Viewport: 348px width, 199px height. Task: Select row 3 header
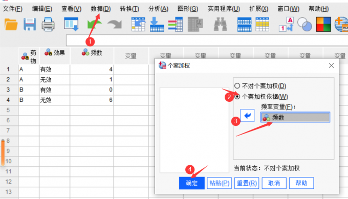tap(9, 90)
